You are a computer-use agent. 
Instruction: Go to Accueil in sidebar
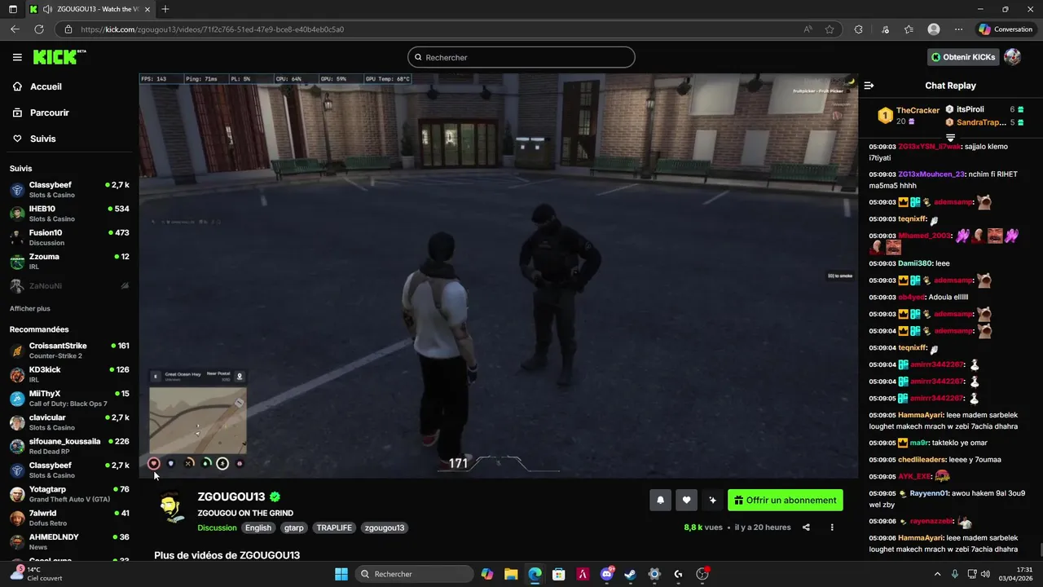click(x=46, y=86)
